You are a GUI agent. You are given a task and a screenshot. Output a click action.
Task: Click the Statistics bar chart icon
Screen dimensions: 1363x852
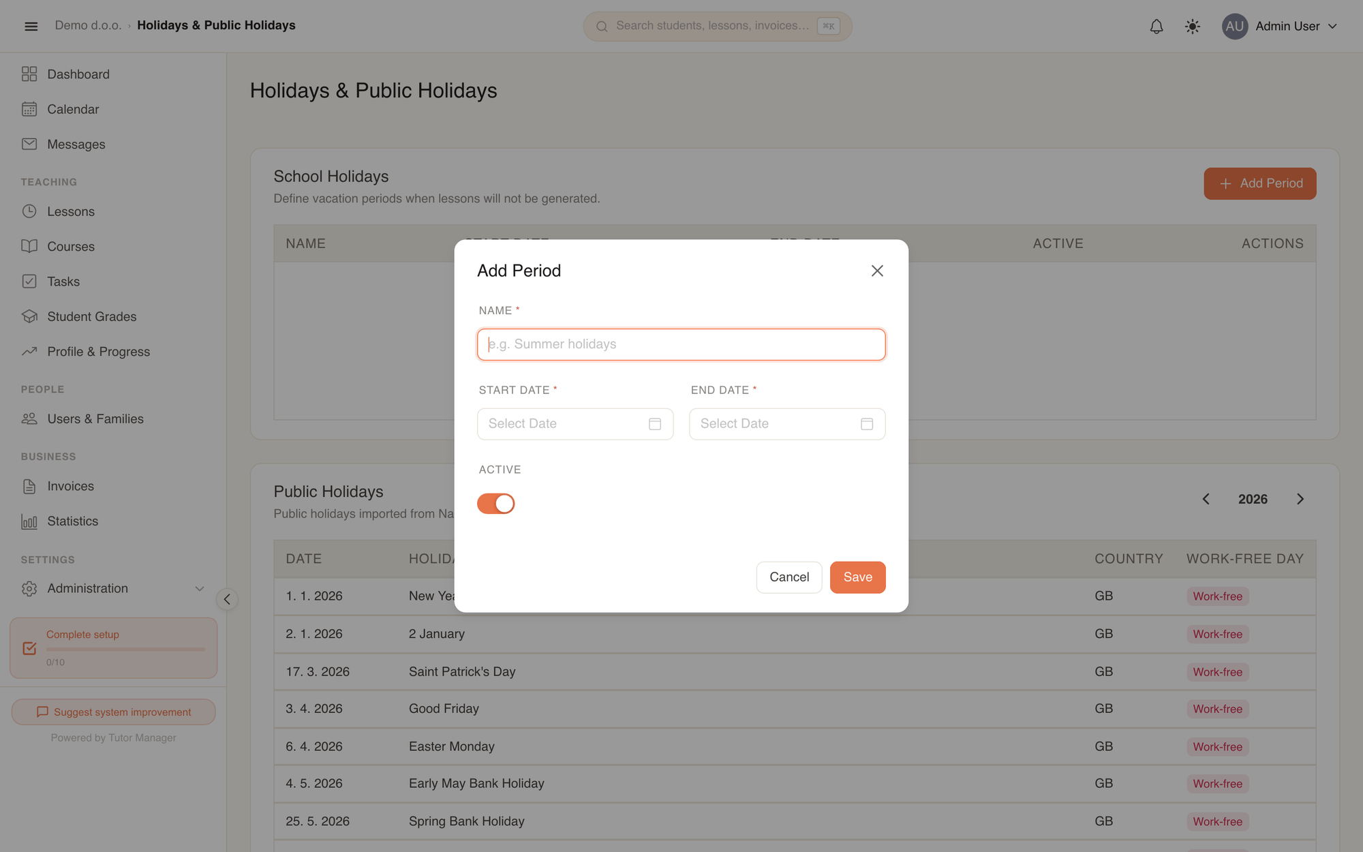[29, 521]
